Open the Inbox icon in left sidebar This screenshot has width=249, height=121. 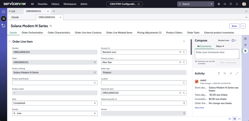point(3,26)
